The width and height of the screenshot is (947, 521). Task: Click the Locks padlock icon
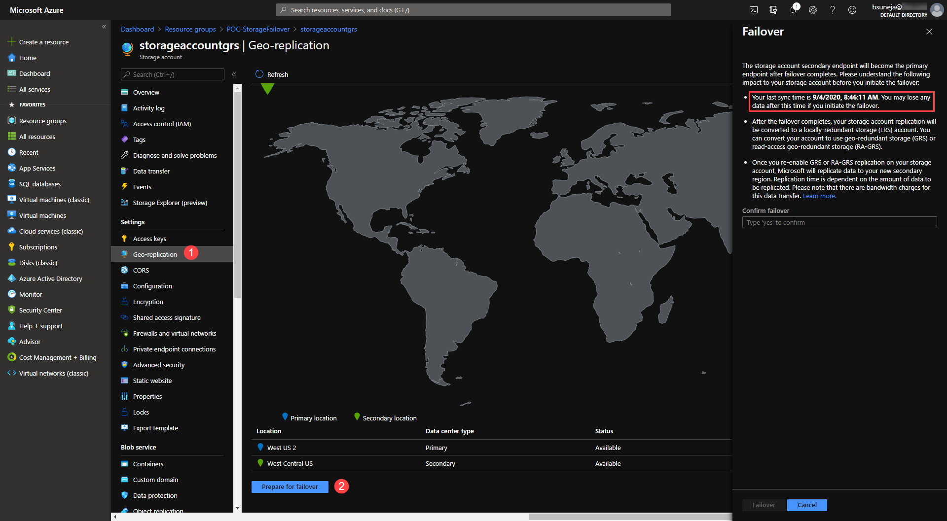[x=124, y=412]
